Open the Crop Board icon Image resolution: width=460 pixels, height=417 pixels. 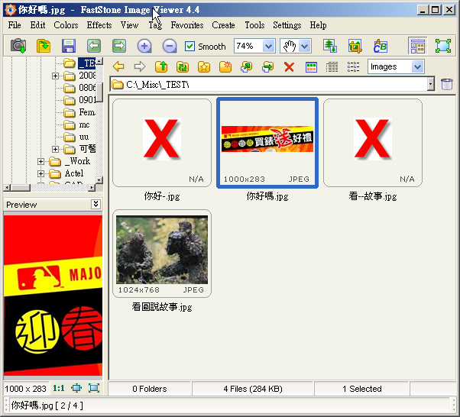point(355,46)
